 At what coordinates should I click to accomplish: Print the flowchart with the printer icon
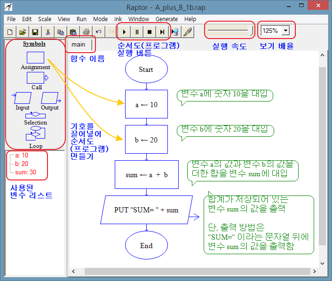[x=86, y=32]
